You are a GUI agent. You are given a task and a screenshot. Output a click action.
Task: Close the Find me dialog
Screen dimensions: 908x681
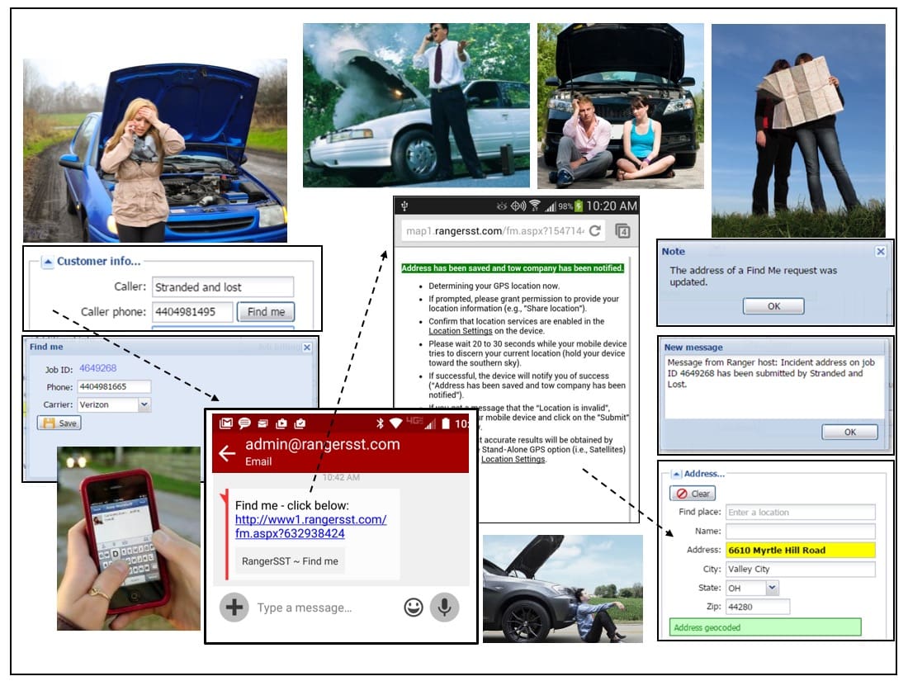coord(307,348)
